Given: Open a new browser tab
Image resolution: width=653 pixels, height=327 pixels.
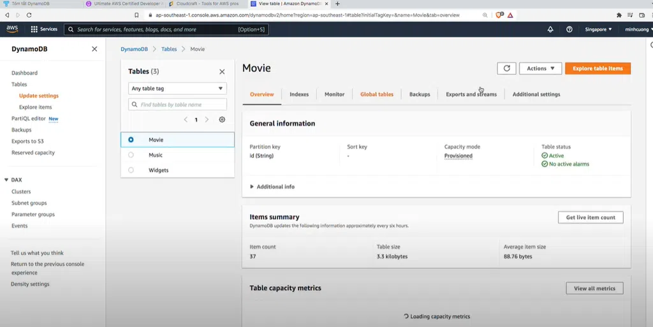Looking at the screenshot, I should [x=337, y=4].
